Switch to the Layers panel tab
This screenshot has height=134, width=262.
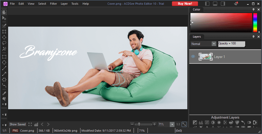point(197,37)
